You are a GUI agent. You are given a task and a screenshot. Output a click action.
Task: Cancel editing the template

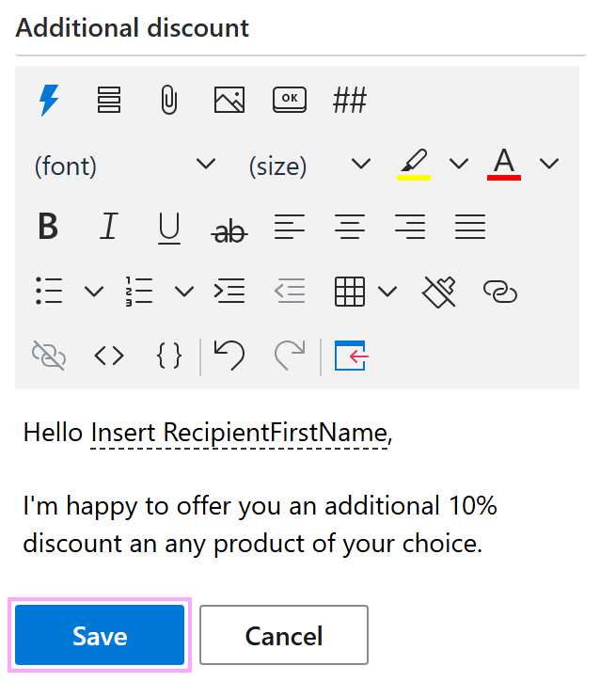coord(283,636)
